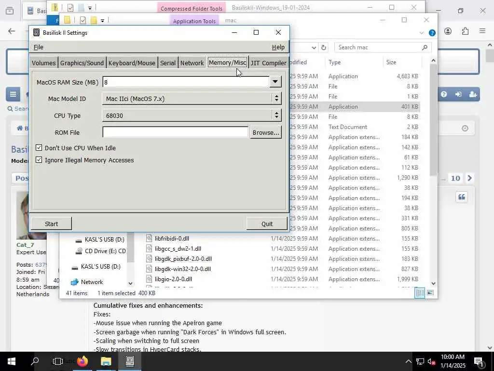The height and width of the screenshot is (371, 494).
Task: Click the new folder icon in Explorer title bar
Action: [94, 20]
